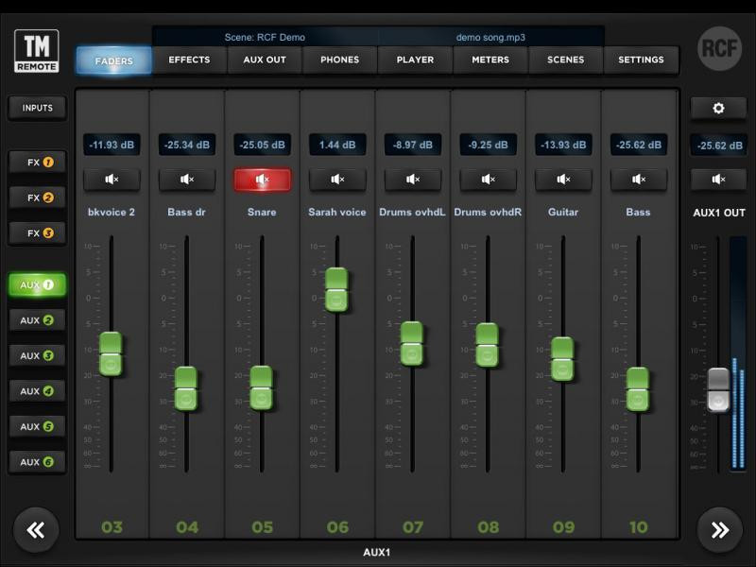Unmute the Snare channel
Viewport: 756px width, 567px height.
pos(262,179)
